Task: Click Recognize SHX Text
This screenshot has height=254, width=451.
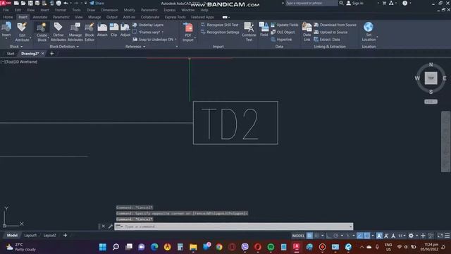Action: click(x=220, y=25)
